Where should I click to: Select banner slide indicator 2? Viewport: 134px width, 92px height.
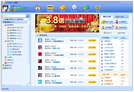[98, 31]
